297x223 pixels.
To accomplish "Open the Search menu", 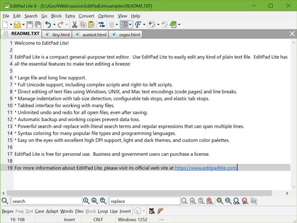I will [31, 16].
